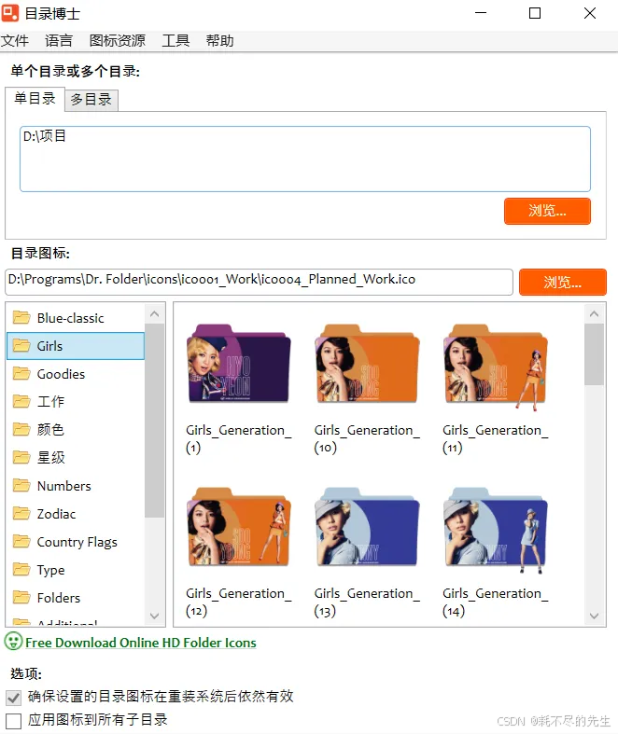Click the folder icon beside 星级
Viewport: 618px width, 734px height.
pyautogui.click(x=21, y=457)
